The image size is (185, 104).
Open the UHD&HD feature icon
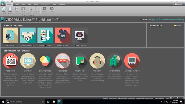tap(28, 61)
